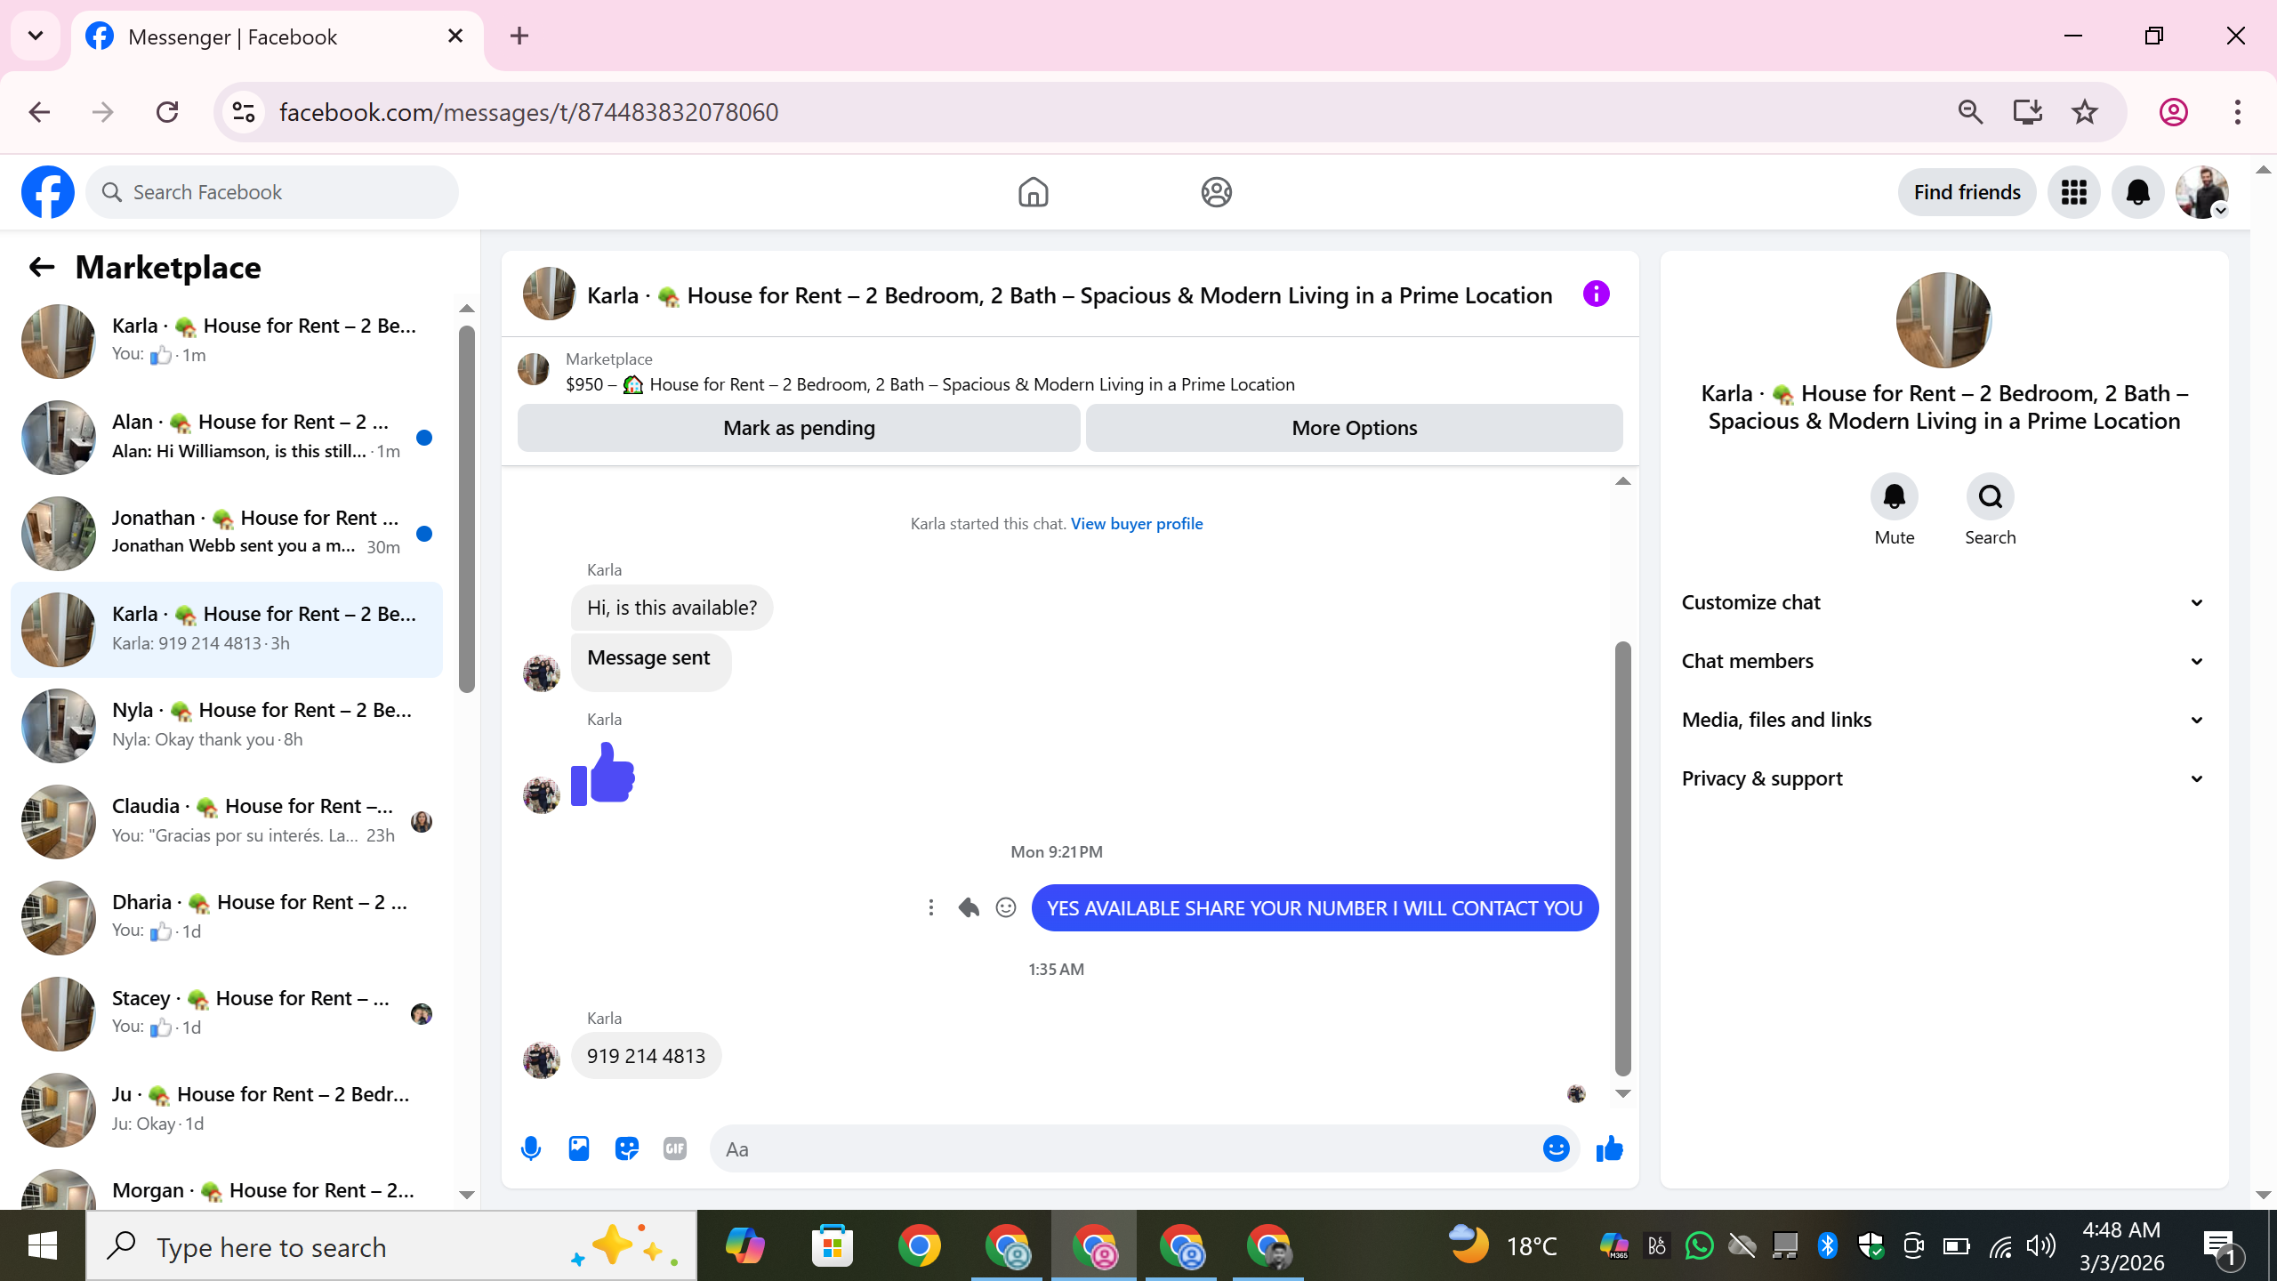Open the GIF picker icon

pos(675,1148)
